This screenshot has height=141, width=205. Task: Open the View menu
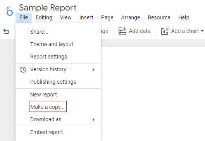point(66,17)
